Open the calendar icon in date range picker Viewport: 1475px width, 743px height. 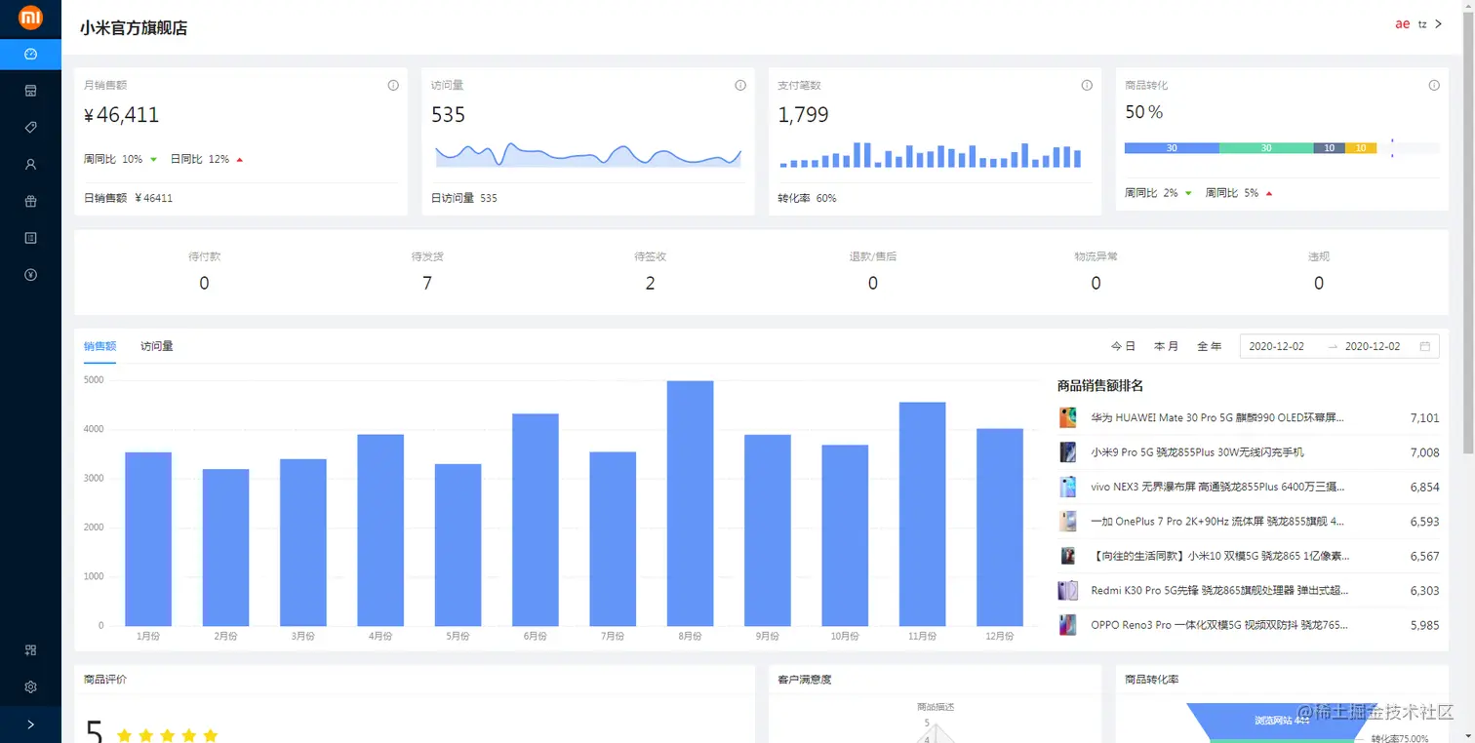tap(1425, 346)
